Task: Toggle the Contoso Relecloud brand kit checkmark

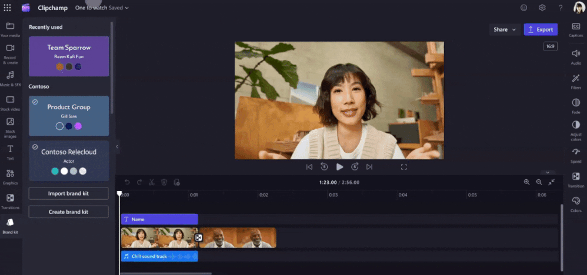Action: coord(35,147)
